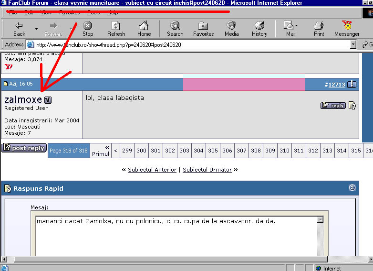
Task: Open the Search toolbar icon
Action: tap(175, 29)
